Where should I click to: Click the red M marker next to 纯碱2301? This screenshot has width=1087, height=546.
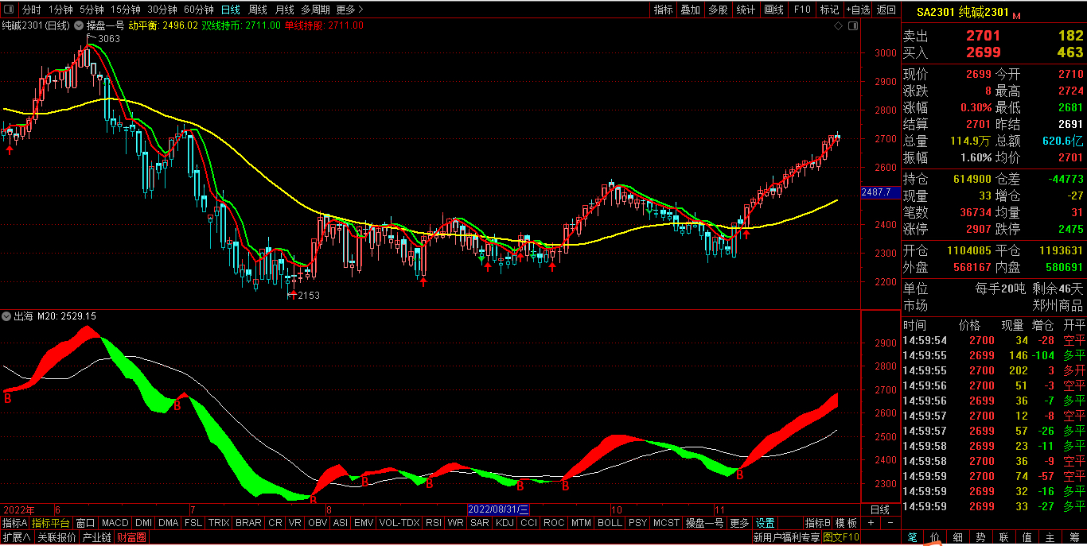point(1016,15)
